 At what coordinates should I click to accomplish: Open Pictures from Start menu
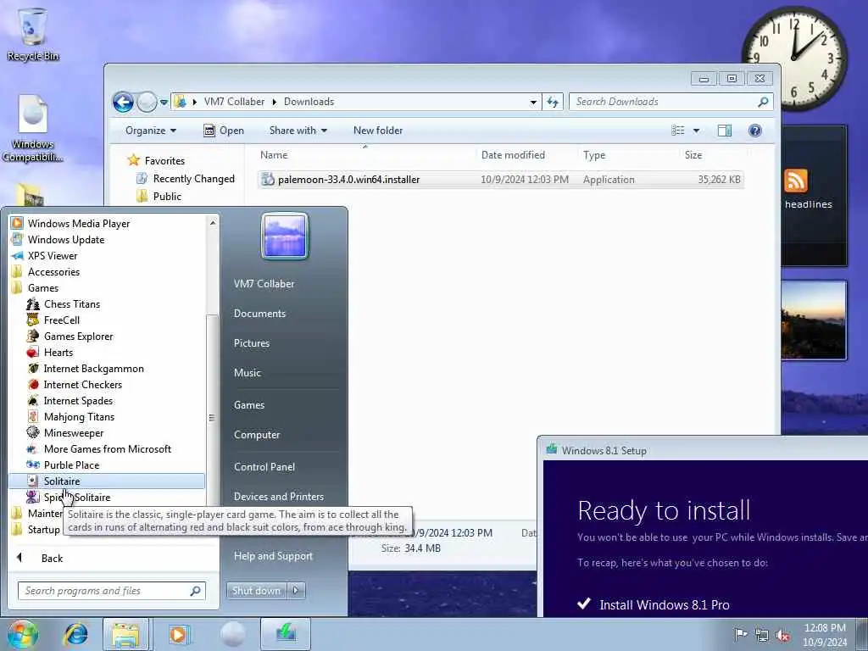point(251,342)
